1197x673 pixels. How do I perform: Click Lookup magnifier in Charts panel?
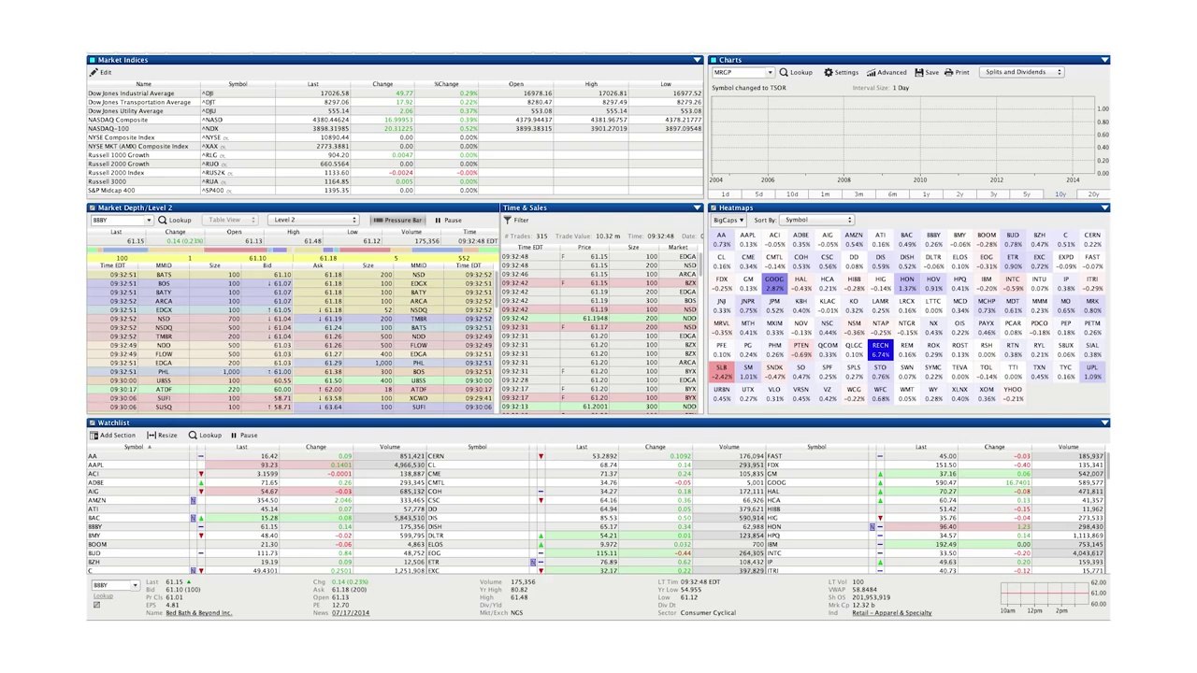[x=783, y=72]
